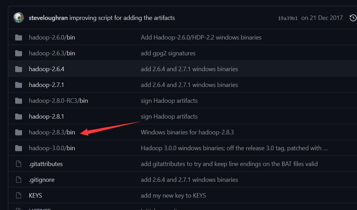Screen dimensions: 357x210
Task: Open commit message 'improving script for adding the artifacts'
Action: pos(122,18)
